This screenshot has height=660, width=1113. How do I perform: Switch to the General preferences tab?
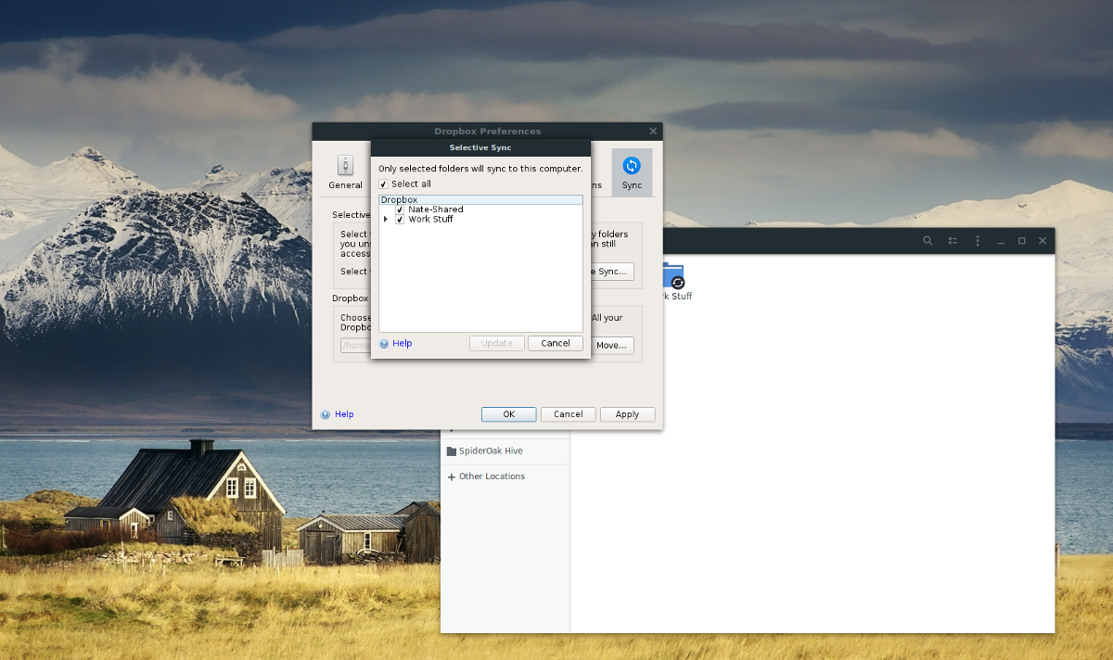(346, 171)
